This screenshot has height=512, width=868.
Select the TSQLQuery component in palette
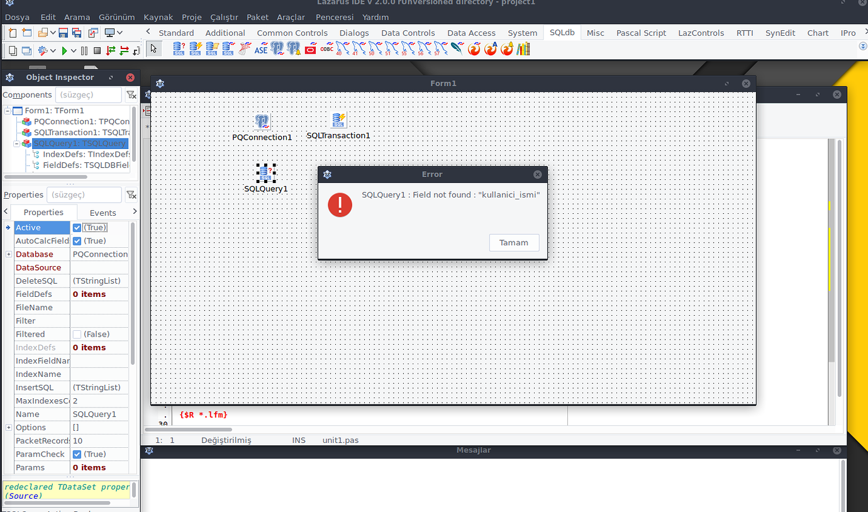click(179, 48)
